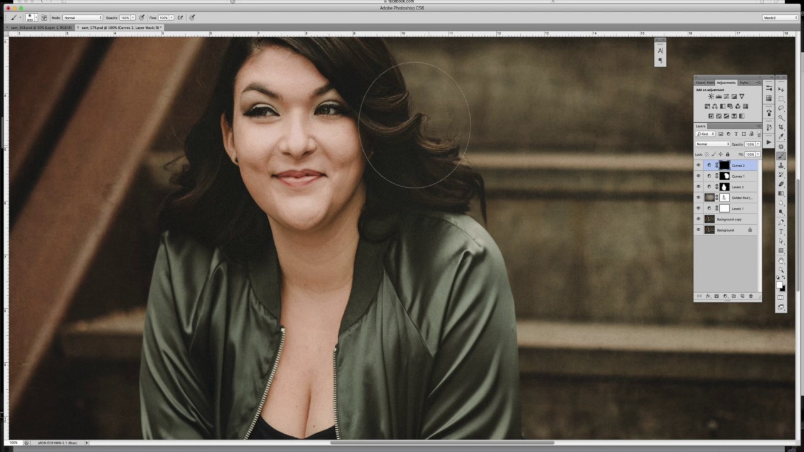
Task: Select the Magic Wand tool
Action: coord(781,117)
